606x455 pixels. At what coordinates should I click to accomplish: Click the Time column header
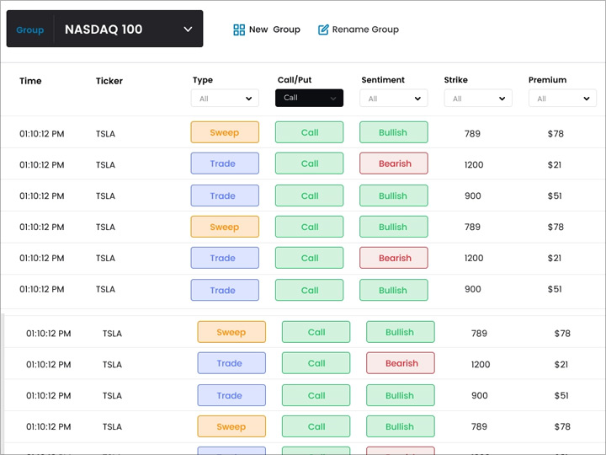point(30,81)
